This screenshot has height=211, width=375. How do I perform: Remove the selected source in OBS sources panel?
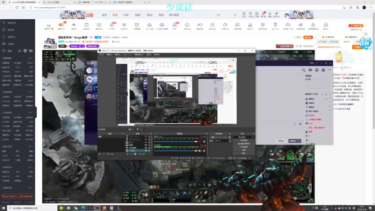[131, 154]
